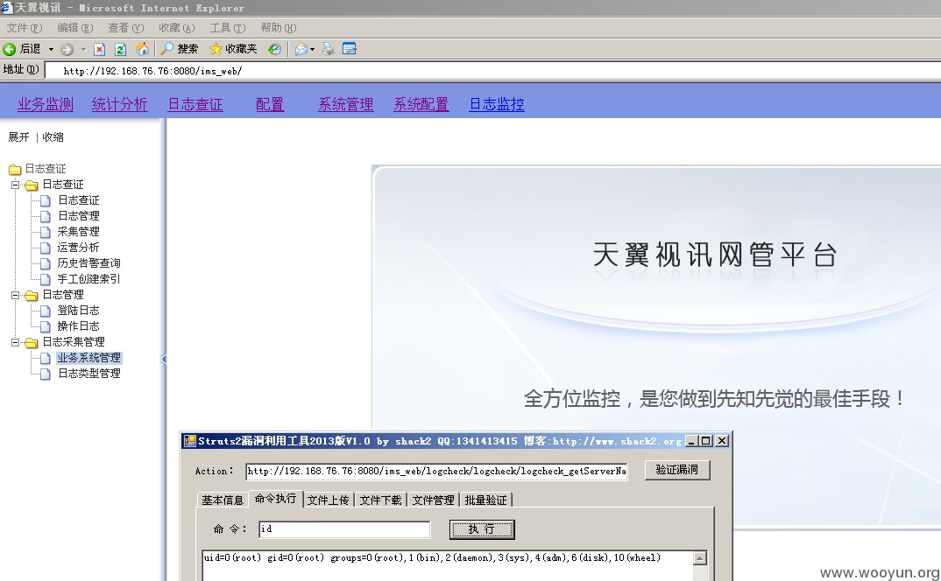
Task: Collapse the 日志管理 folder node
Action: pyautogui.click(x=16, y=295)
